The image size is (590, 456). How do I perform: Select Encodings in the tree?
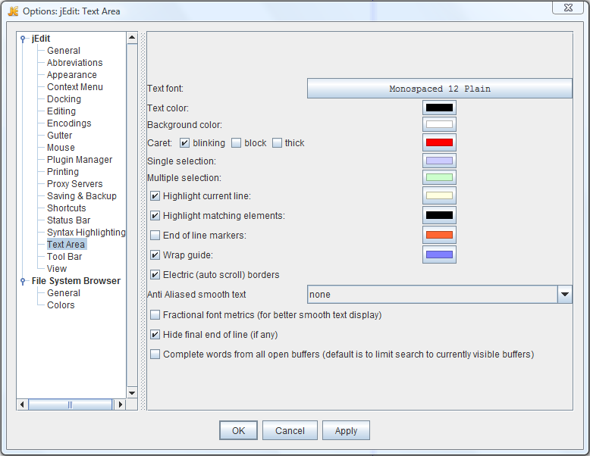click(69, 123)
